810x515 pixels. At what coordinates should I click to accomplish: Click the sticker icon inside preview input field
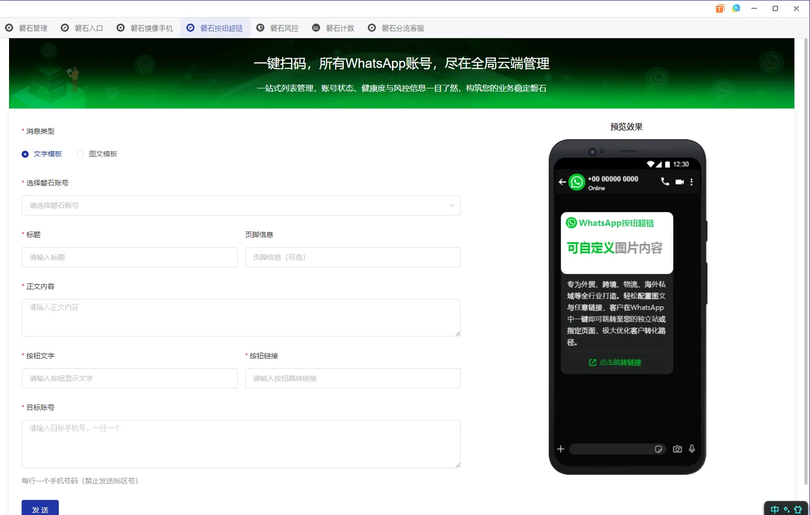coord(659,449)
